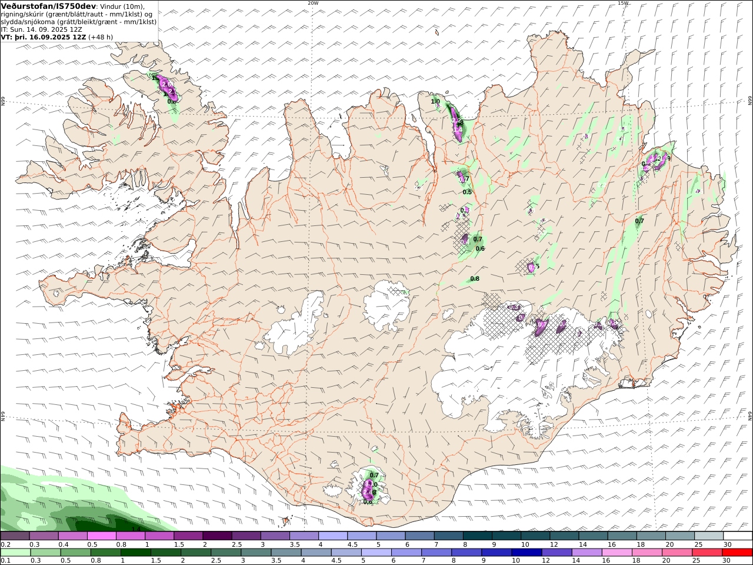
Task: Select top legend swatch between 0.3 and 0.4
Action: 44,536
